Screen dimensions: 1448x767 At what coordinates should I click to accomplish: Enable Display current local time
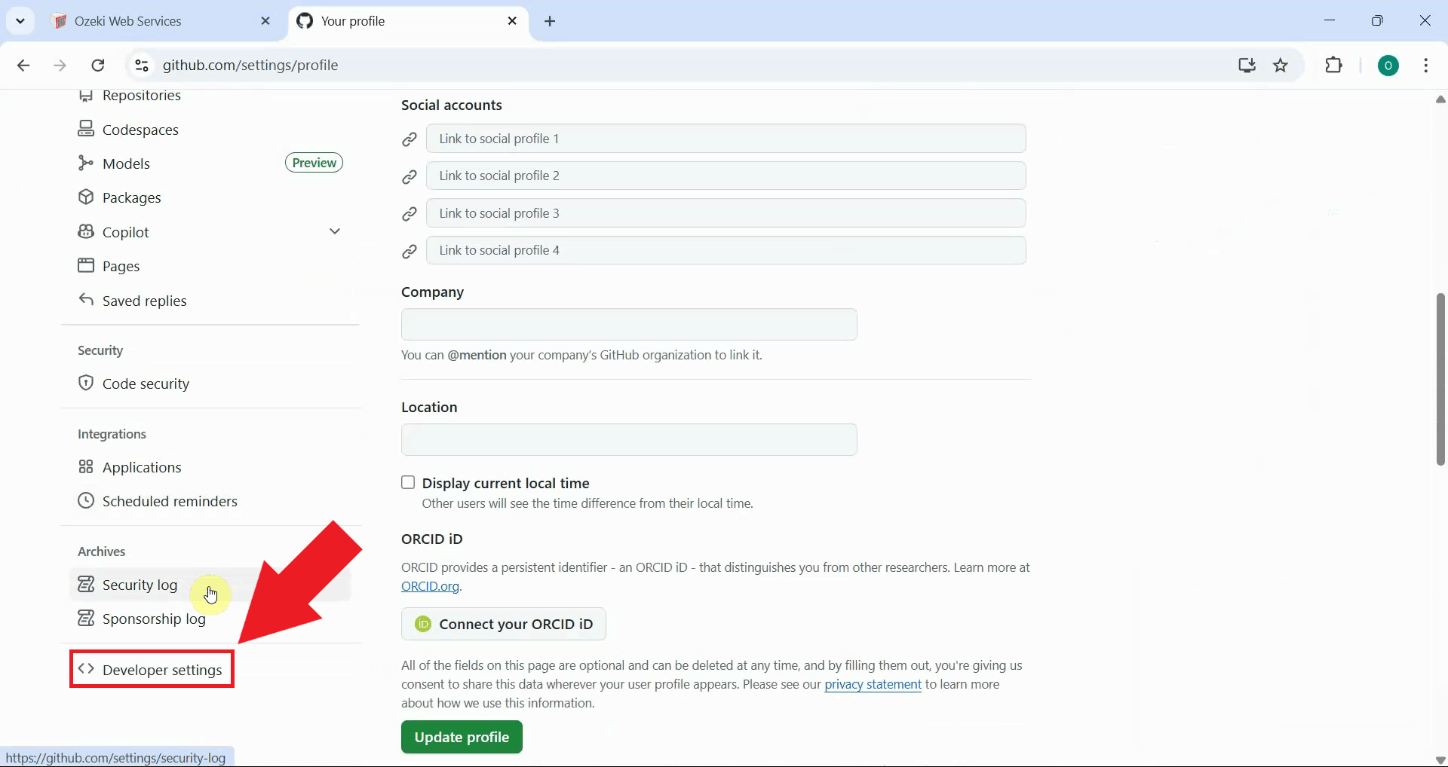[408, 483]
